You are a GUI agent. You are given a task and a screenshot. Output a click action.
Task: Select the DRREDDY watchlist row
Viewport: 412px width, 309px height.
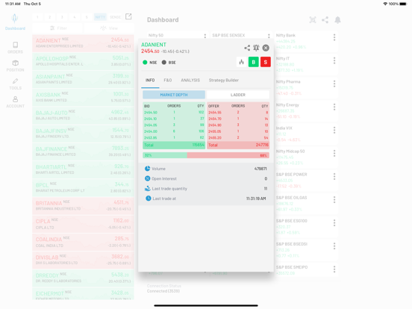83,278
